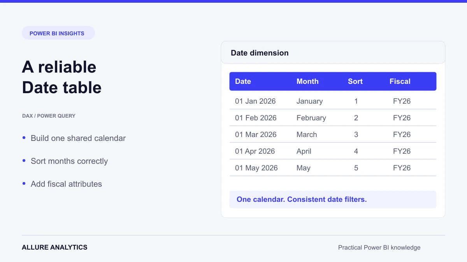Image resolution: width=467 pixels, height=262 pixels.
Task: Click the 'January' month cell
Action: click(309, 101)
